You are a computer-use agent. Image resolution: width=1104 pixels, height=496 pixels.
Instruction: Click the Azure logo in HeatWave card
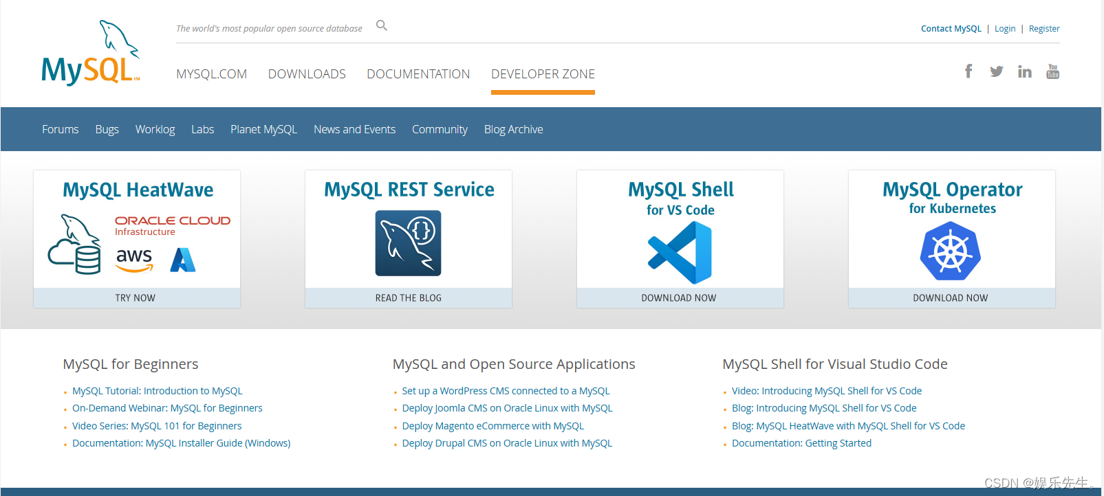(x=183, y=260)
